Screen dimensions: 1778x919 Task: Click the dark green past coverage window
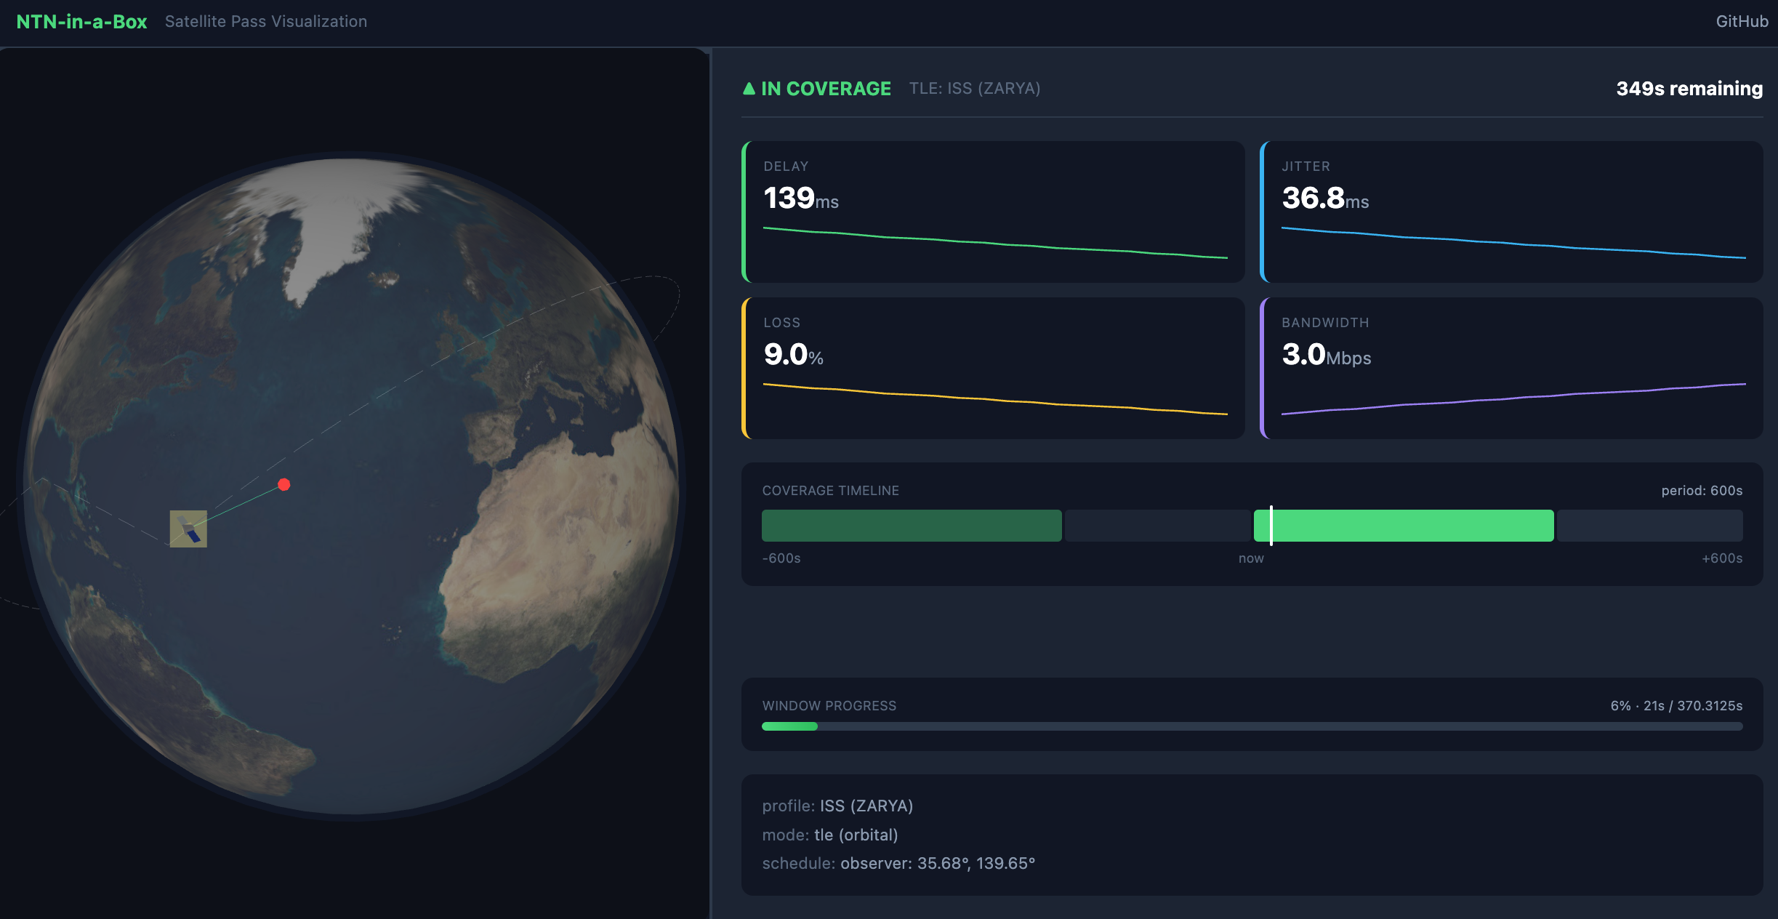[x=912, y=526]
